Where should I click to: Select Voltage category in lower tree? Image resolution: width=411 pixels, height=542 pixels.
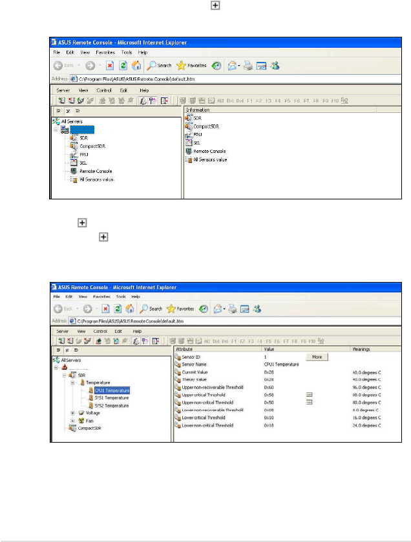pos(92,413)
